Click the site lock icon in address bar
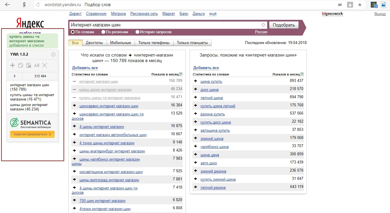The height and width of the screenshot is (213, 390). [350, 5]
